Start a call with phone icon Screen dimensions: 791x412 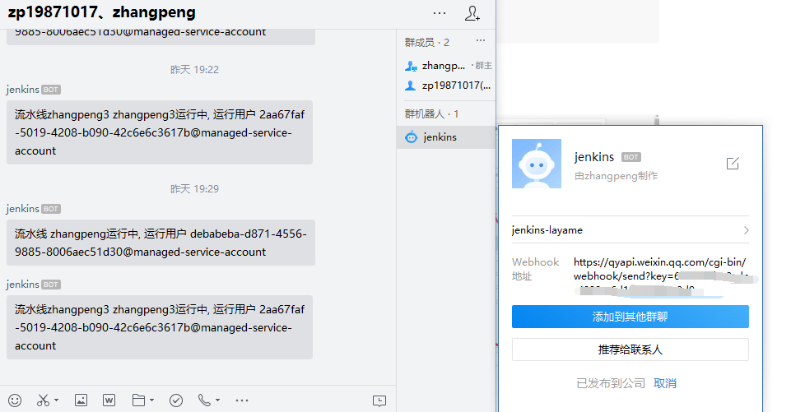tap(204, 400)
